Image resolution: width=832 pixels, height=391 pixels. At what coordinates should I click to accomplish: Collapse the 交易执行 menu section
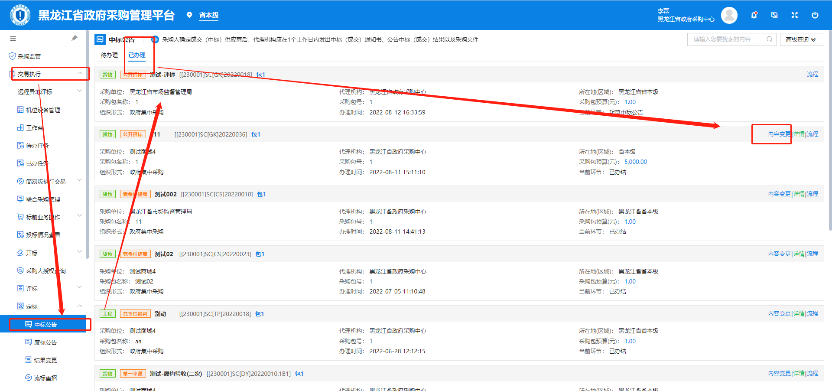tap(80, 74)
